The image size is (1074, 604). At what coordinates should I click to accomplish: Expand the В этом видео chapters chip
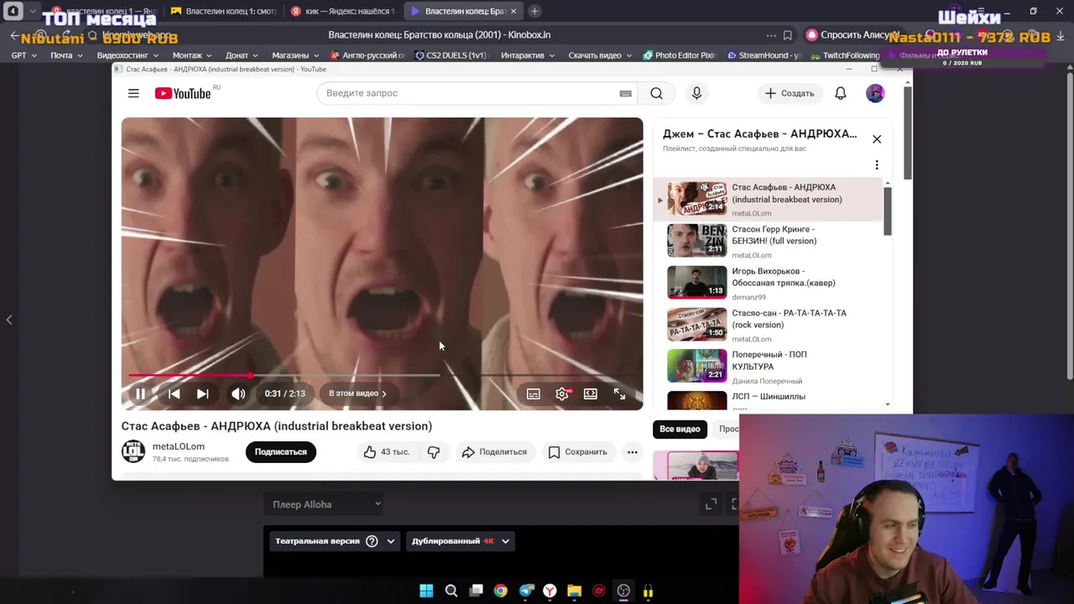click(x=357, y=393)
